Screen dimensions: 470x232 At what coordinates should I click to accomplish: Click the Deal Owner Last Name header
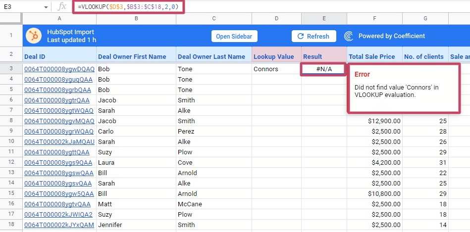point(213,57)
